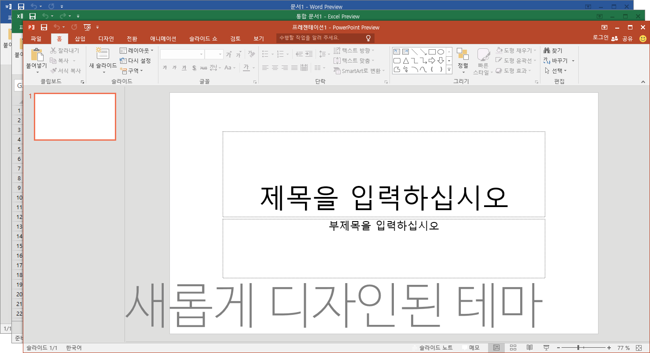Viewport: 650px width, 353px height.
Task: Click the Ribbon Display Options icon in PowerPoint
Action: point(604,27)
